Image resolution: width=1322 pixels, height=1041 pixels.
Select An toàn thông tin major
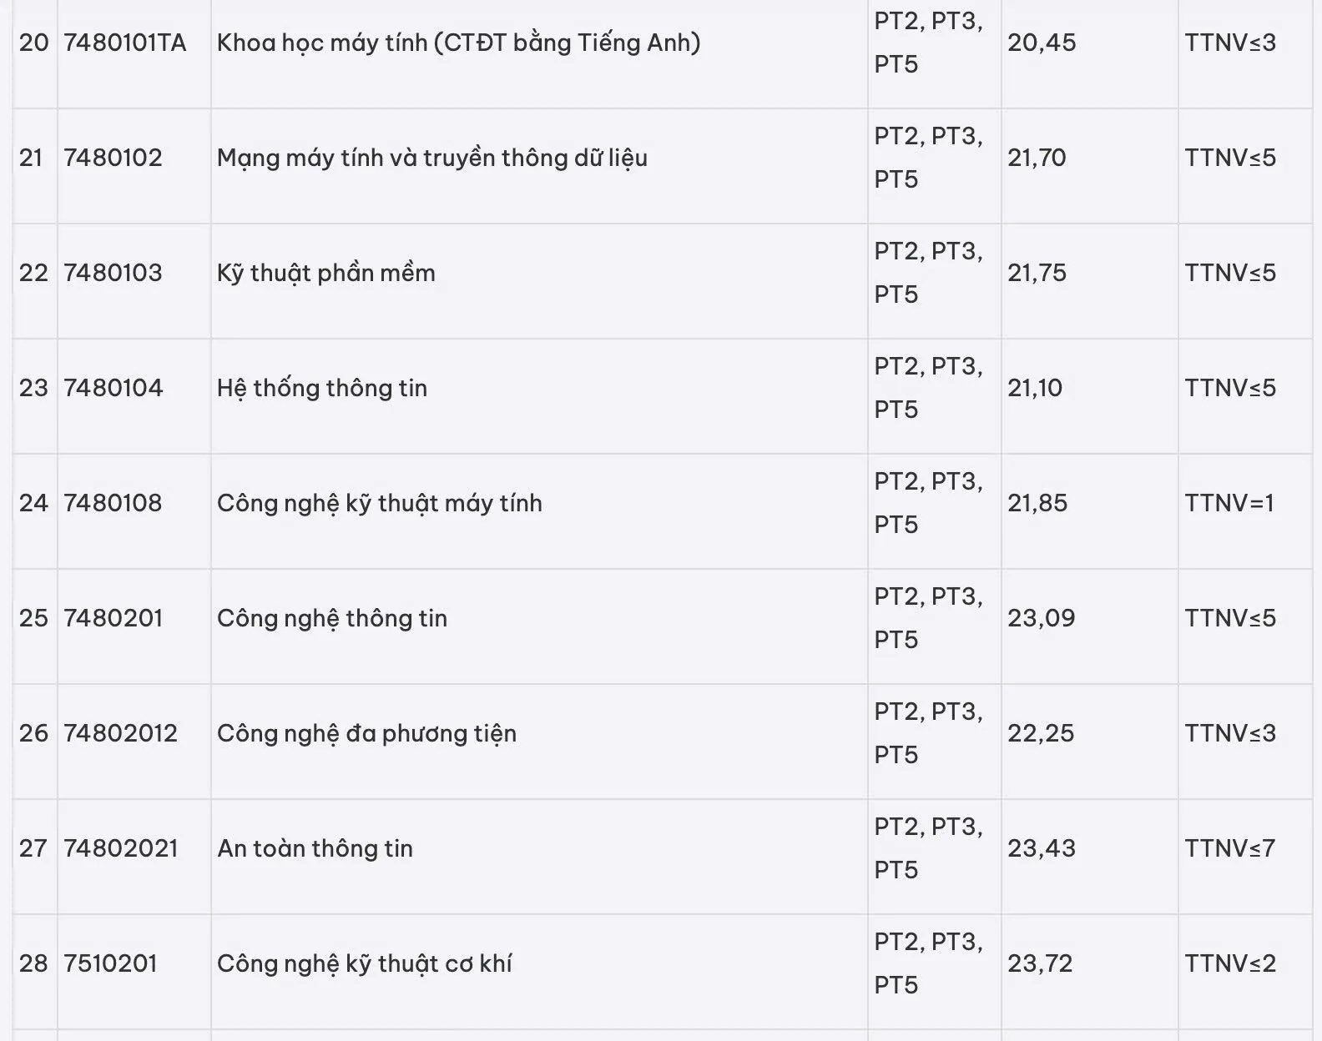click(315, 848)
